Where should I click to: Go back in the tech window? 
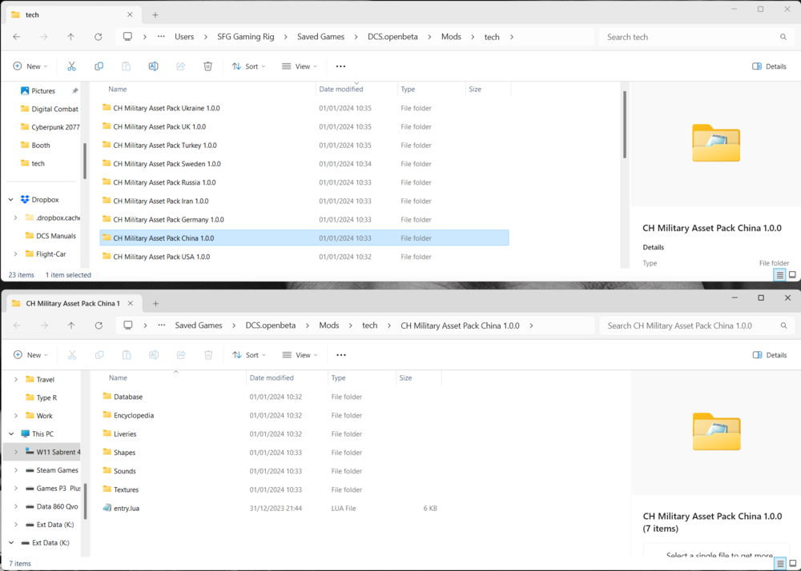coord(16,37)
